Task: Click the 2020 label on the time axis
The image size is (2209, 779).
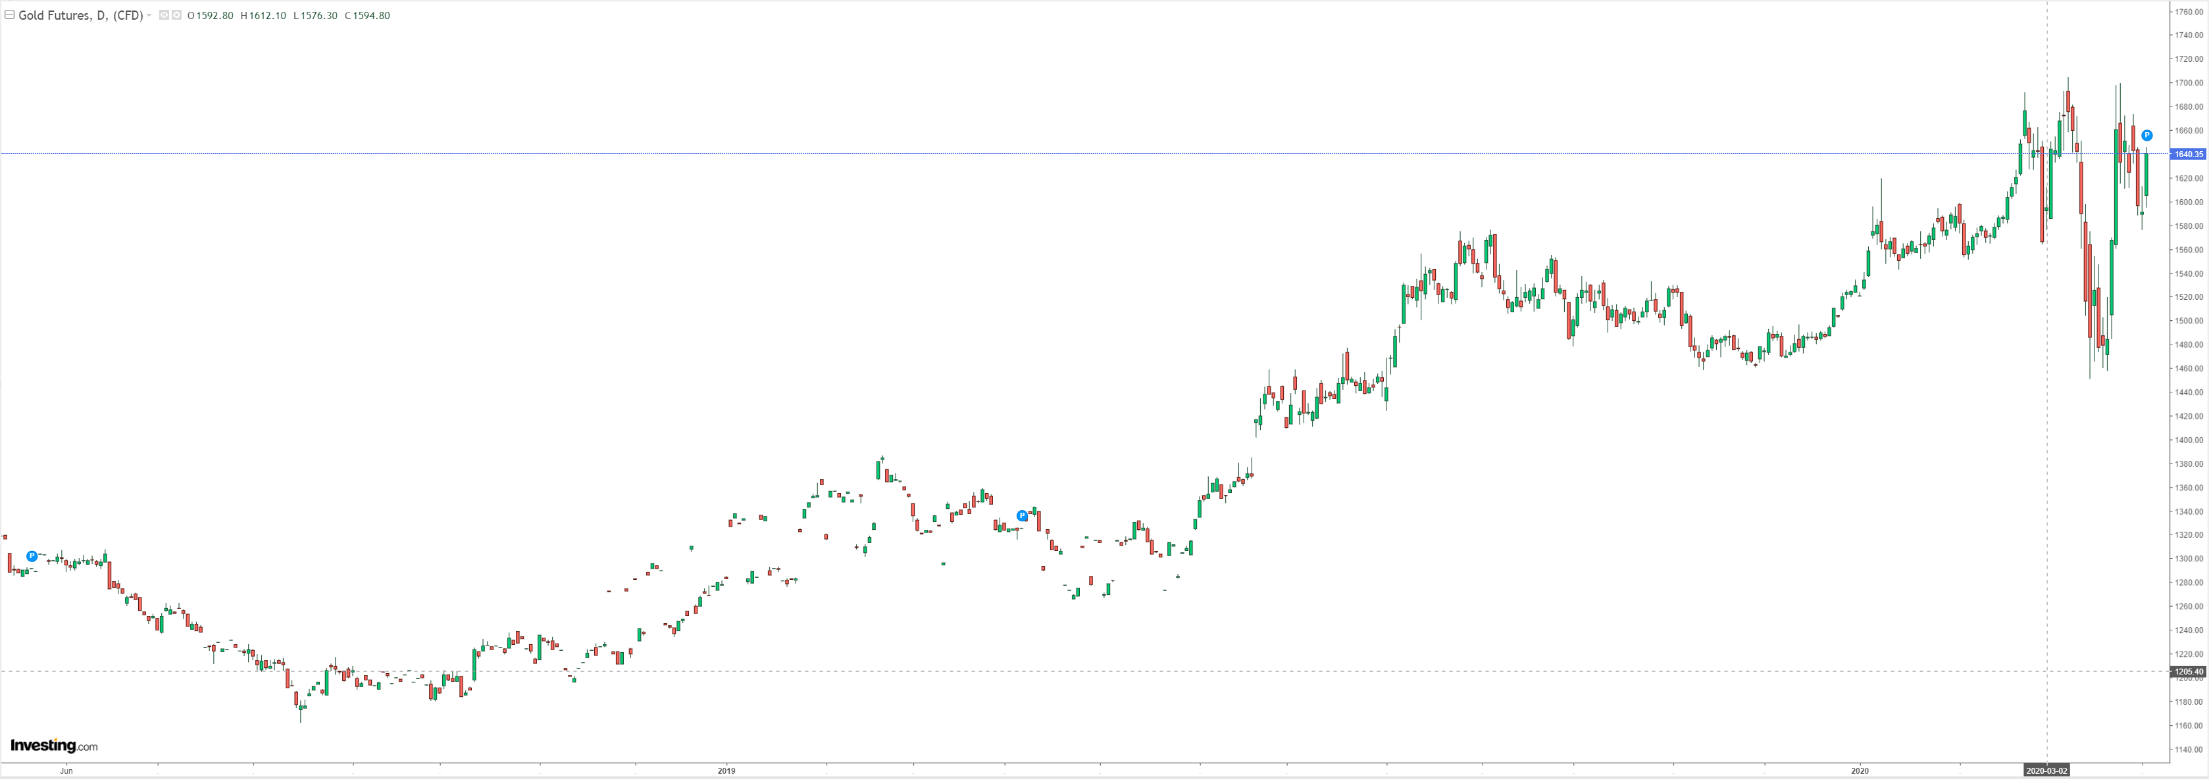Action: click(x=1859, y=771)
